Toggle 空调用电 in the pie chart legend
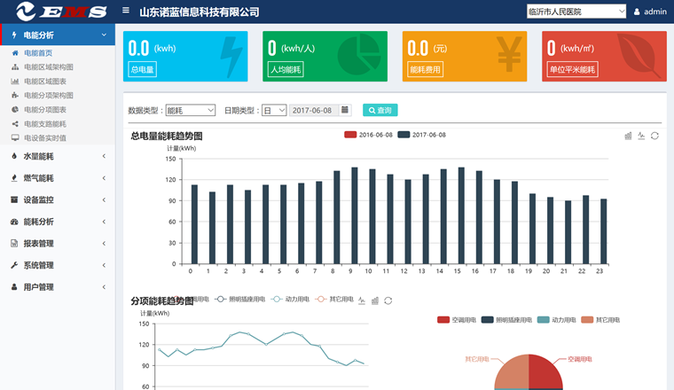Viewport: 674px width, 390px height. tap(457, 320)
